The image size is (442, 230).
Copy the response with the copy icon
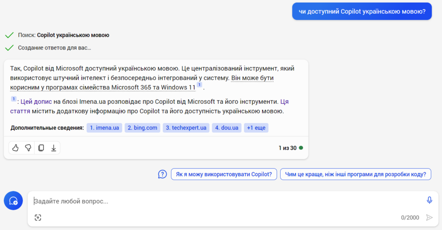tap(41, 148)
